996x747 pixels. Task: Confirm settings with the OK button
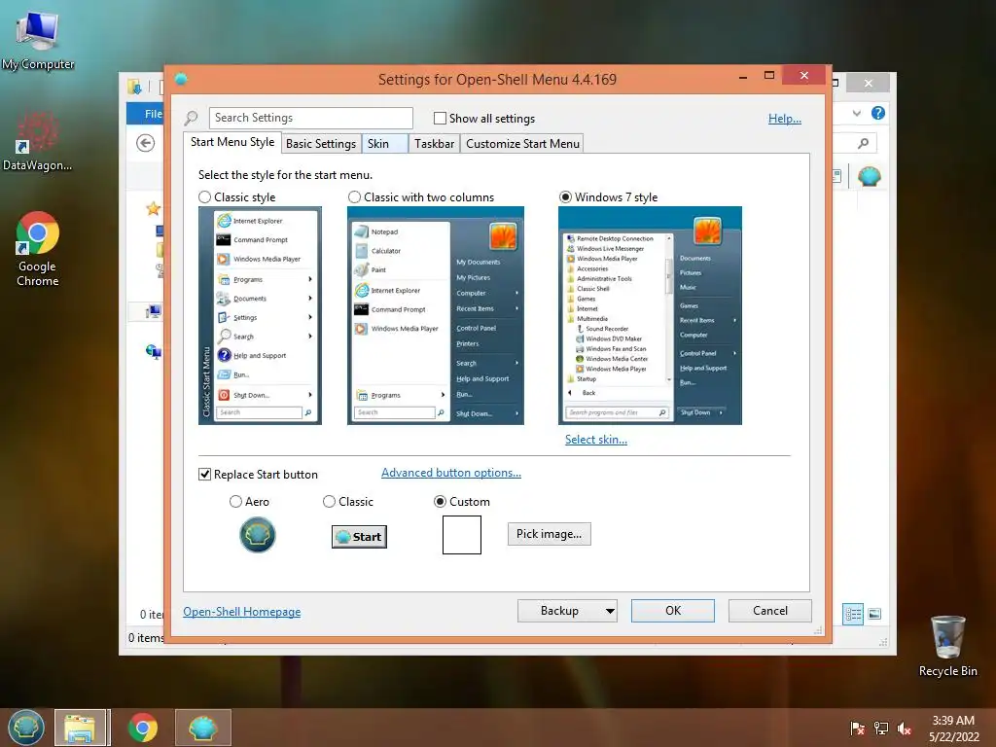pos(673,611)
